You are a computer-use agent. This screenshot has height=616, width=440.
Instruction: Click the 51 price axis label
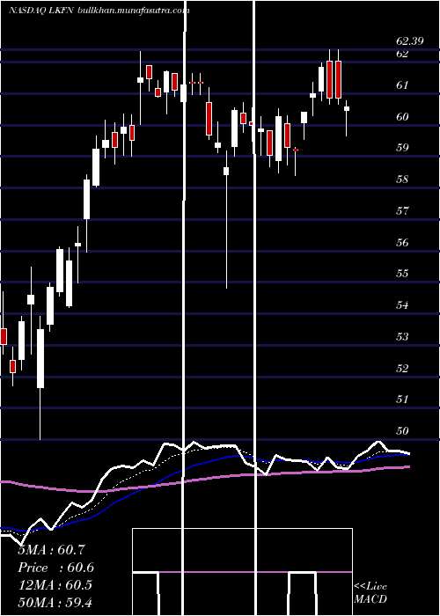pos(402,400)
